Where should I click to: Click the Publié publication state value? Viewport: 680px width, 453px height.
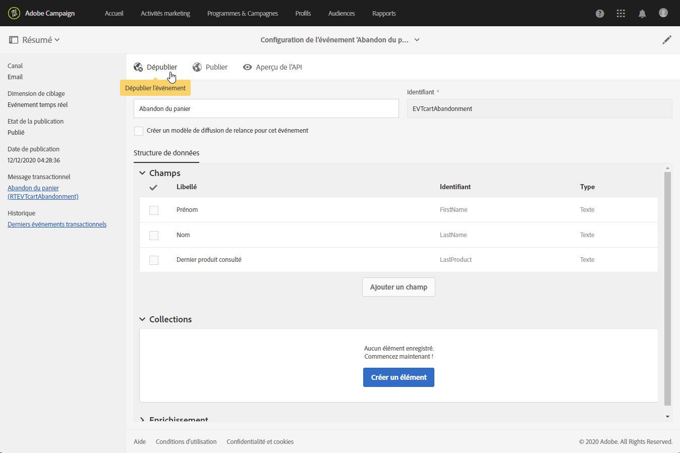click(x=16, y=133)
